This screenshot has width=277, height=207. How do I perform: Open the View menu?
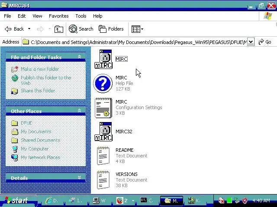(37, 16)
